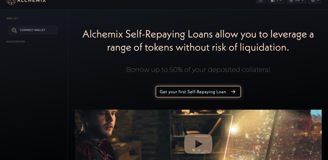Click the settings gear icon
Viewport: 328px width, 160px height.
point(313,1)
